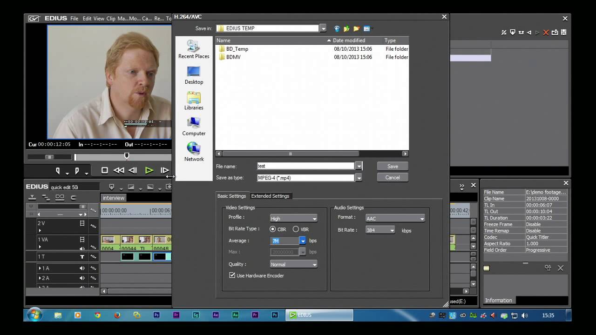Screen dimensions: 596x335
Task: Create New Folder icon in save dialog
Action: [357, 28]
